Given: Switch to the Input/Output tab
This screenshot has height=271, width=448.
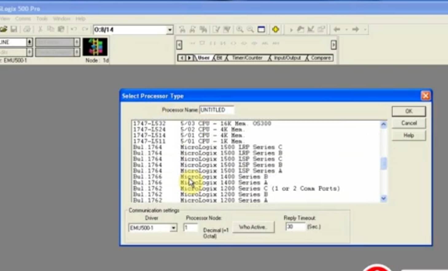Looking at the screenshot, I should coord(287,58).
